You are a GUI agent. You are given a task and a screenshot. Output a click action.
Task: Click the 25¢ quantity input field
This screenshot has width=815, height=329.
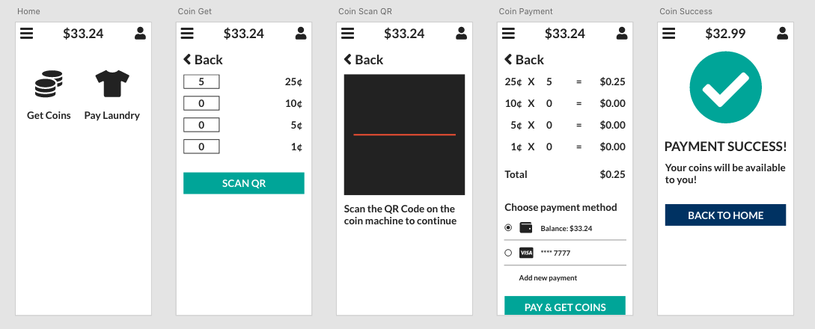point(201,82)
